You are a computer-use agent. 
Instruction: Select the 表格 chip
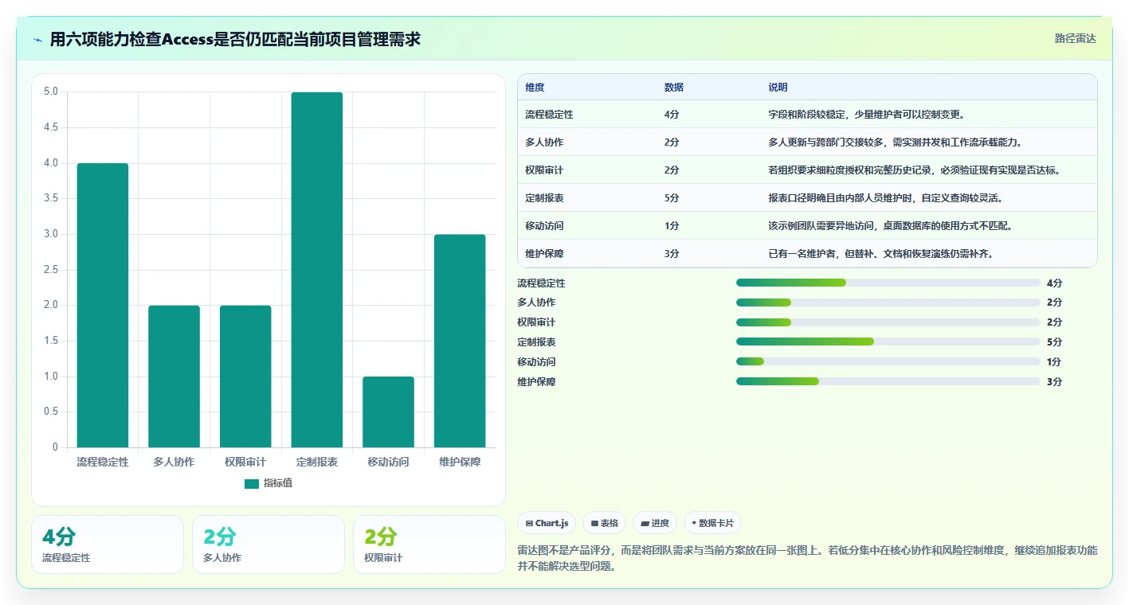604,523
